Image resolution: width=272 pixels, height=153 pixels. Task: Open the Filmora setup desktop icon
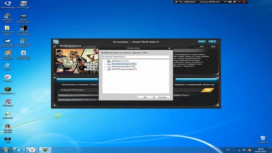23,5
